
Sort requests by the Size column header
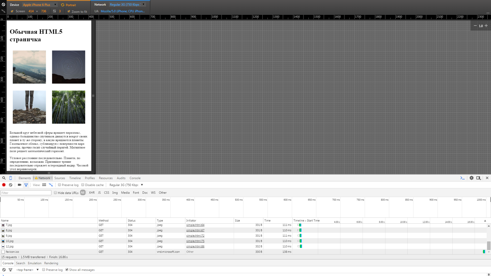click(249, 221)
